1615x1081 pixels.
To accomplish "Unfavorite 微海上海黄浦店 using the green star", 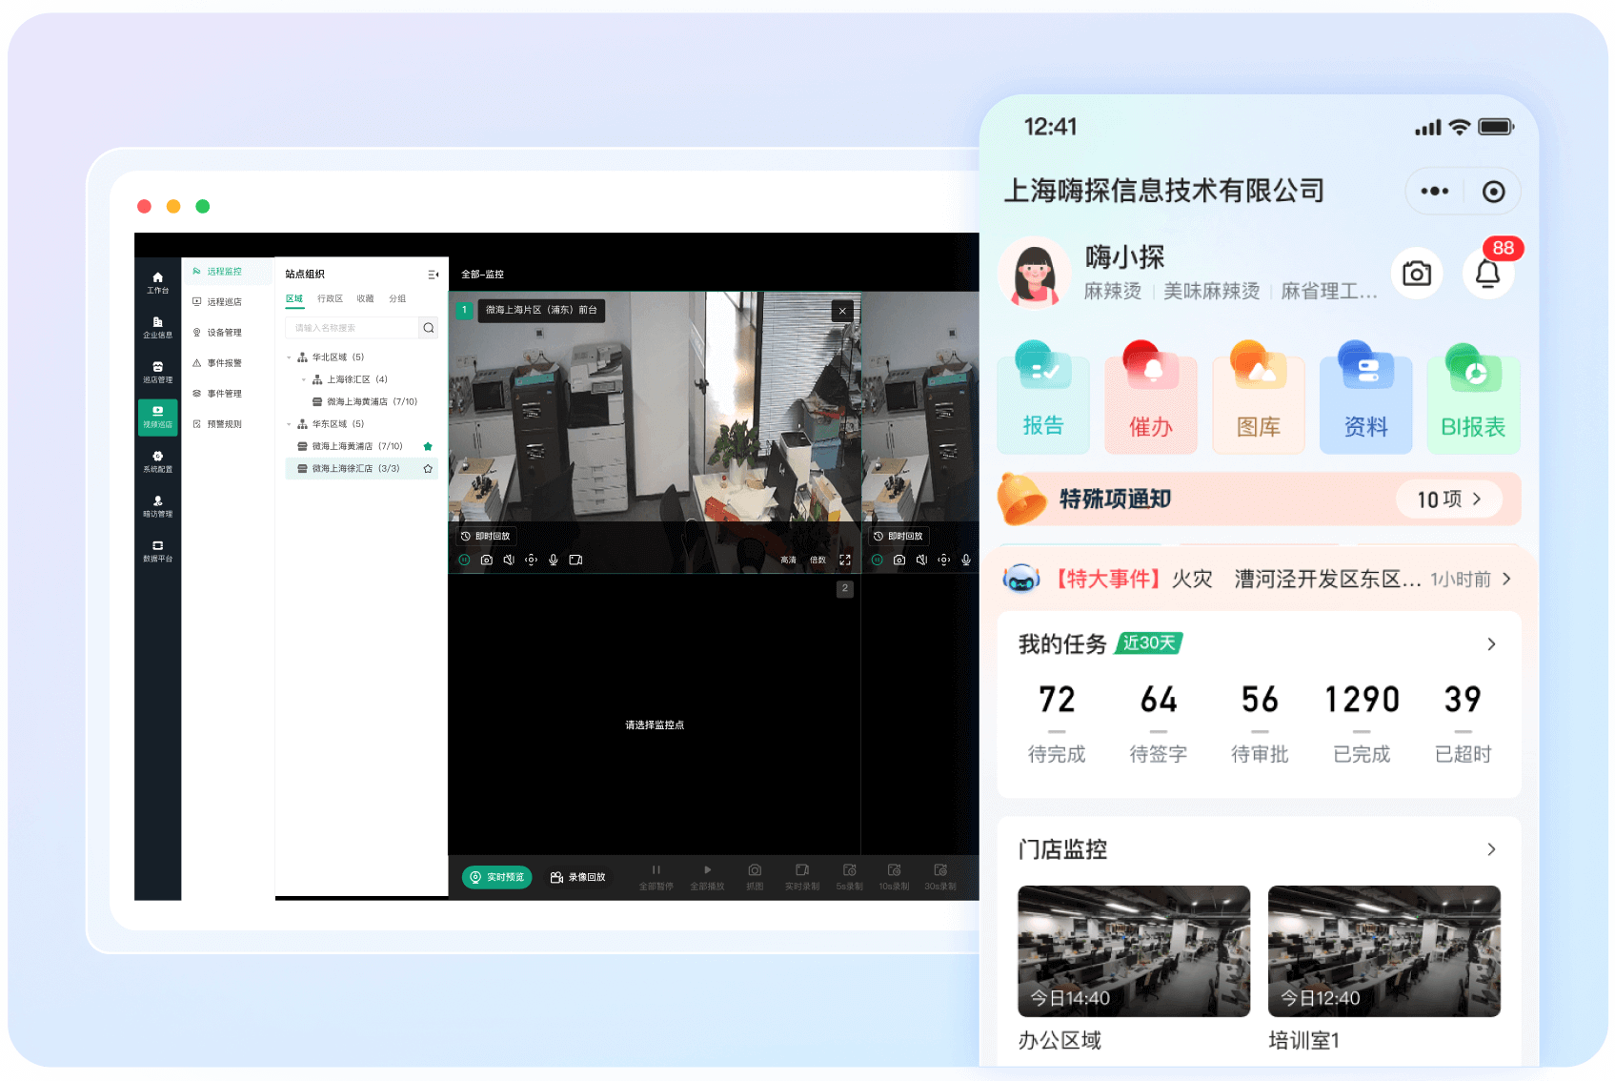I will click(428, 446).
